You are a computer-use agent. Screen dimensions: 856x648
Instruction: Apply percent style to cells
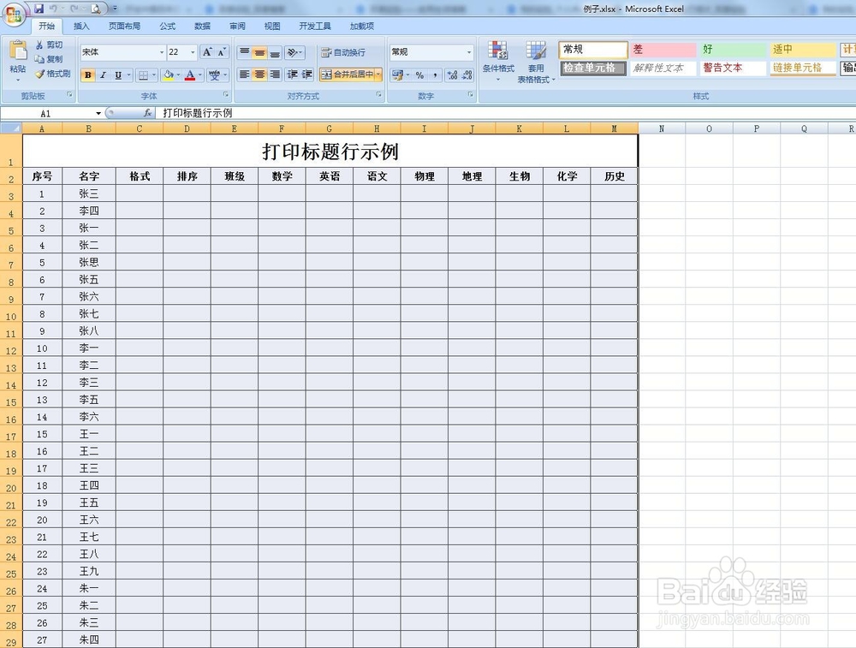coord(419,74)
